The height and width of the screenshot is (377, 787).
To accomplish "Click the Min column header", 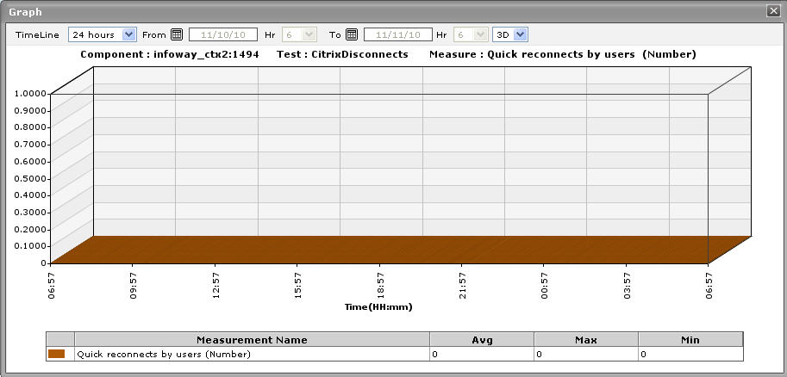I will (690, 339).
